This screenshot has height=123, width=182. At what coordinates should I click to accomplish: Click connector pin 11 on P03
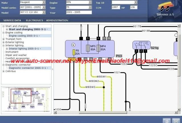tap(104, 38)
